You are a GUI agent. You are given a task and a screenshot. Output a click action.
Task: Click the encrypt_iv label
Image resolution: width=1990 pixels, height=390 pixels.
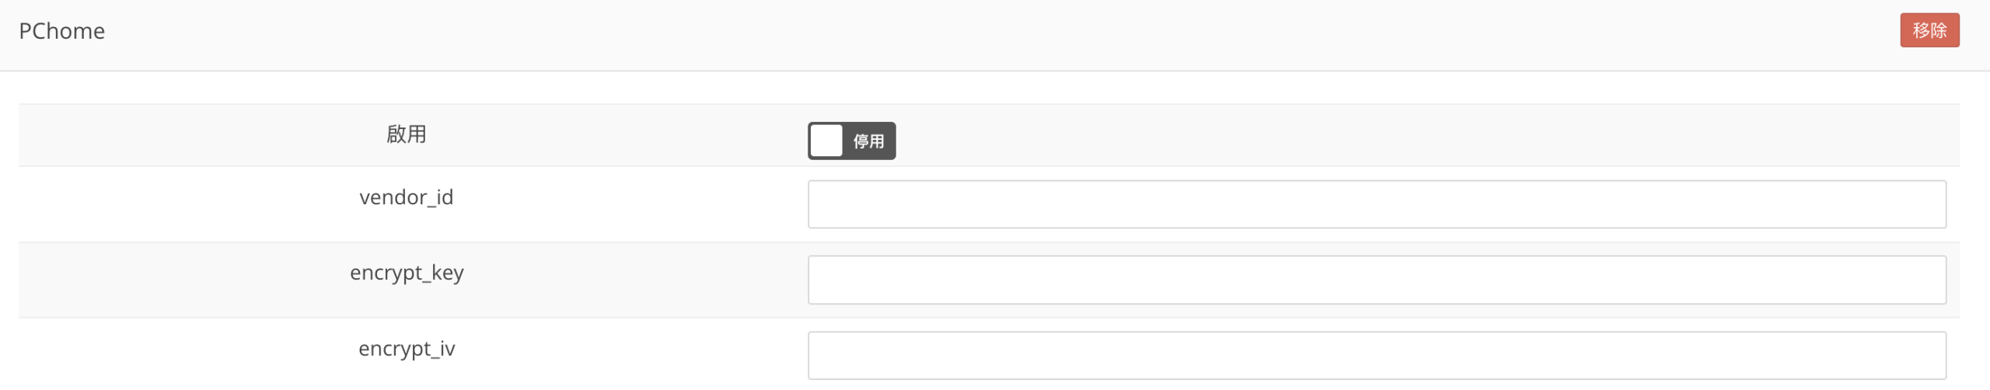(x=406, y=349)
